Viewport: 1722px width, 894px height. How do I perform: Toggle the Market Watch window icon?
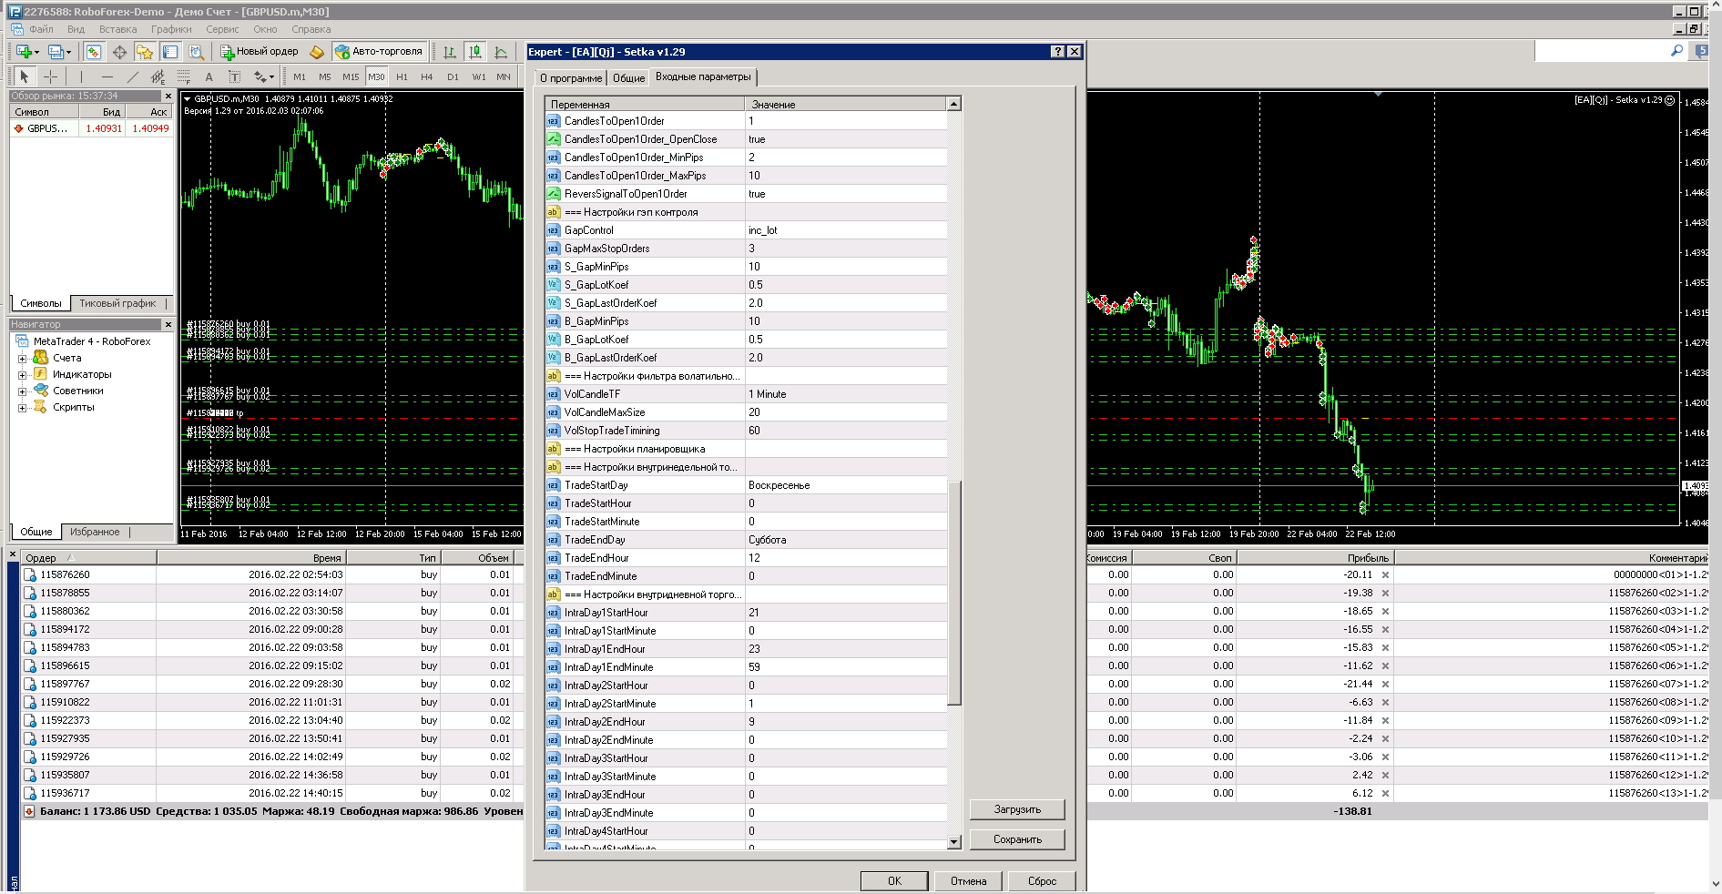[94, 52]
